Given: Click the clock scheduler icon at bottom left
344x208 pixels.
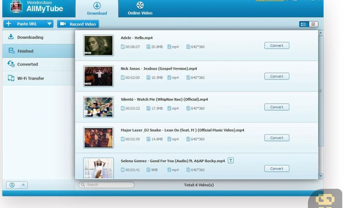Looking at the screenshot, I should point(12,185).
